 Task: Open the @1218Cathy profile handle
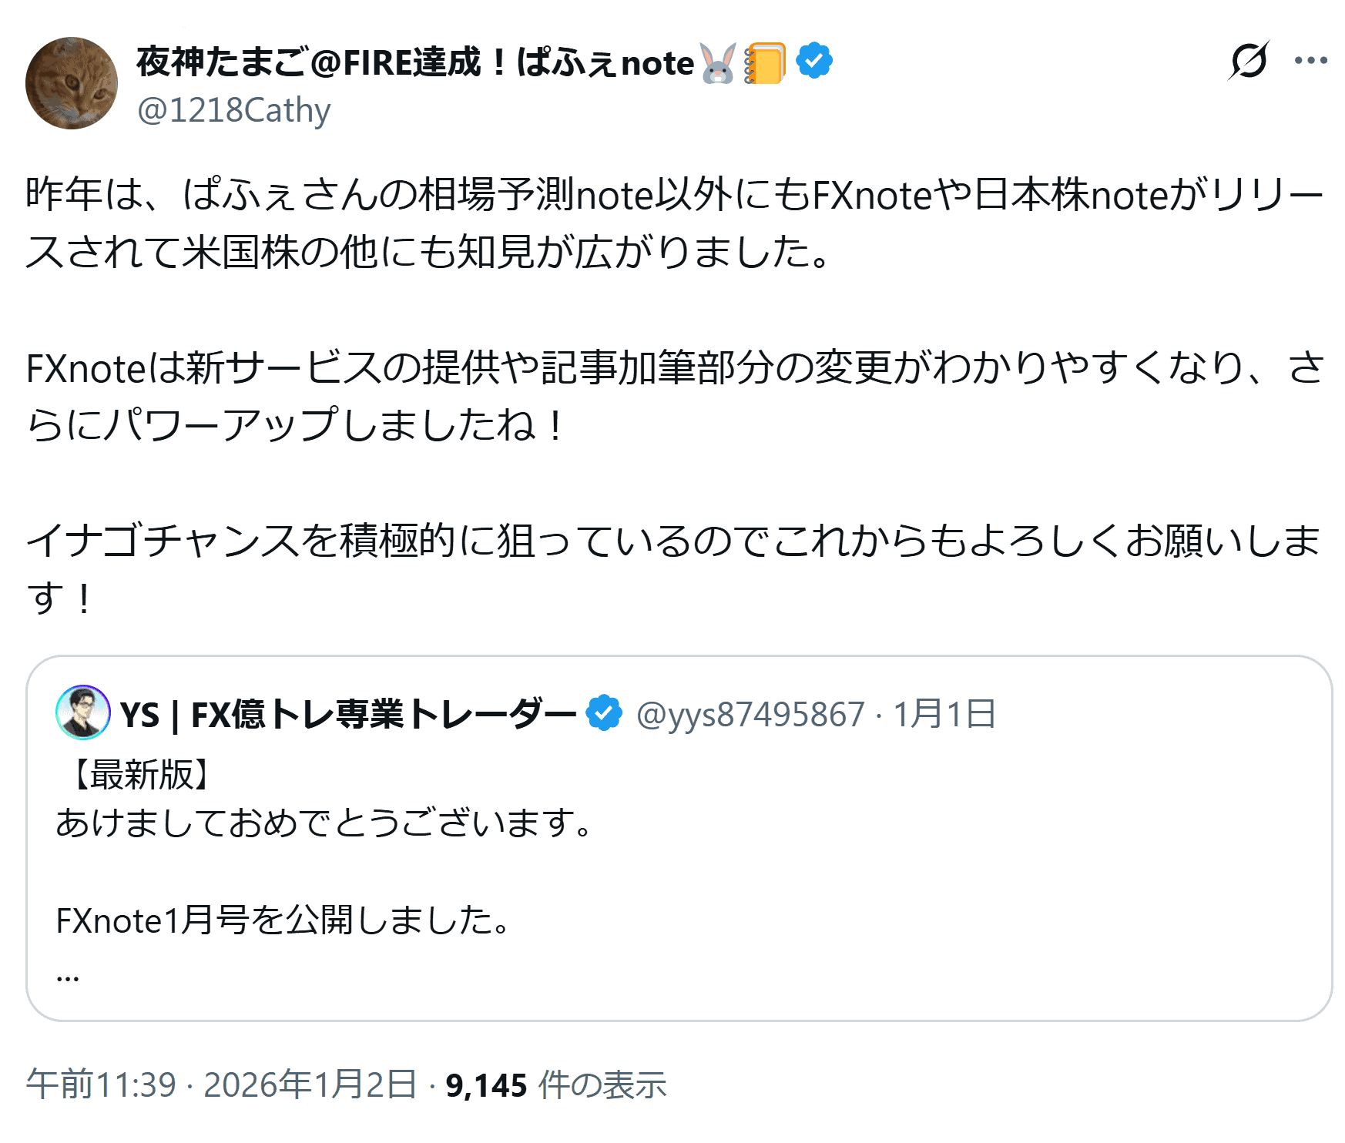coord(233,110)
